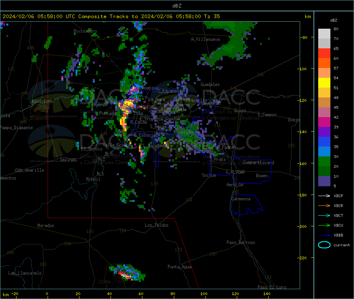Click the 'Agua_Toro' map label

(42, 101)
